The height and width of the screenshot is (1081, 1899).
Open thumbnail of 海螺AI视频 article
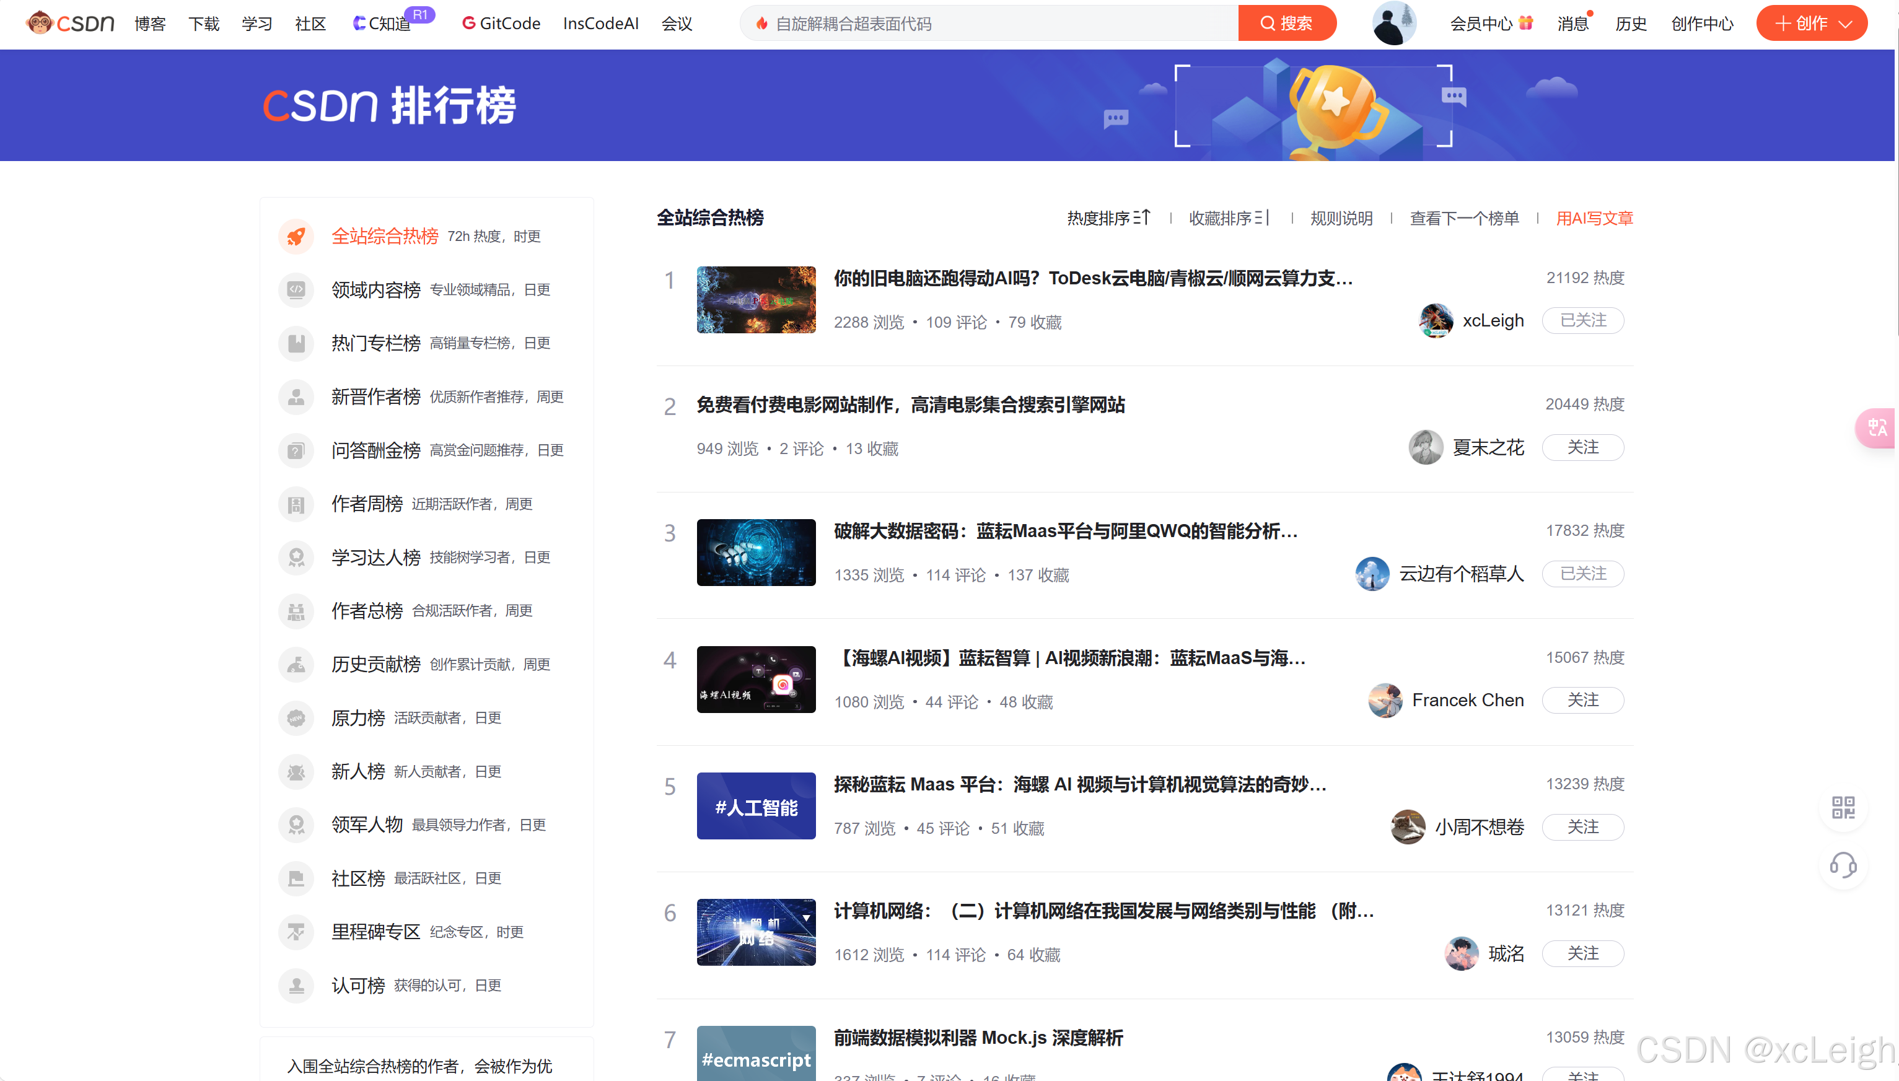[756, 680]
